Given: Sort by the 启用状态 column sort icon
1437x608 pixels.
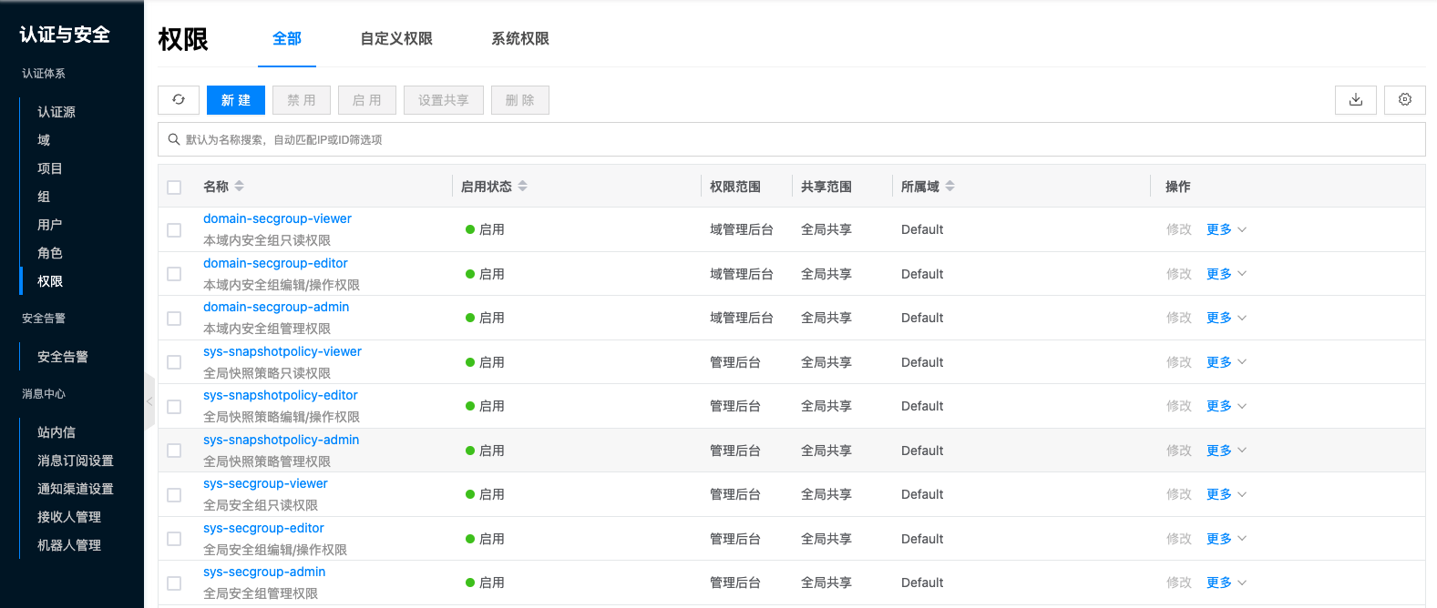Looking at the screenshot, I should point(523,186).
